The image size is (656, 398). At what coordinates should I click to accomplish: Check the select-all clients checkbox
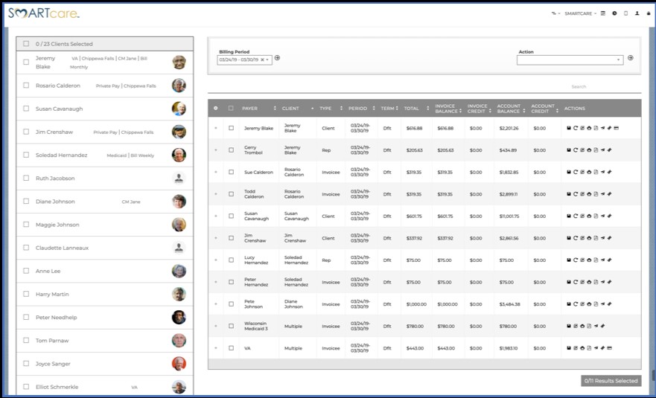click(26, 43)
